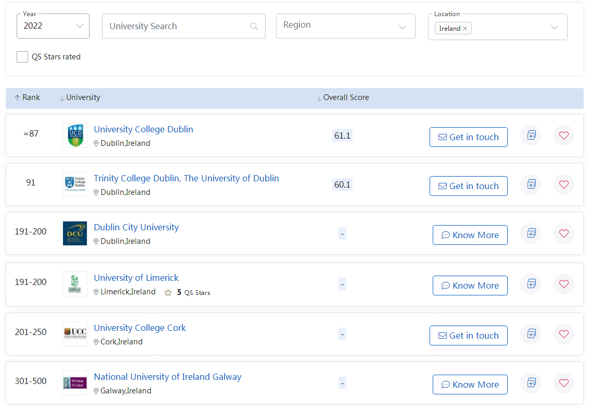Add University College Dublin to compare list
This screenshot has height=409, width=591.
(x=531, y=135)
